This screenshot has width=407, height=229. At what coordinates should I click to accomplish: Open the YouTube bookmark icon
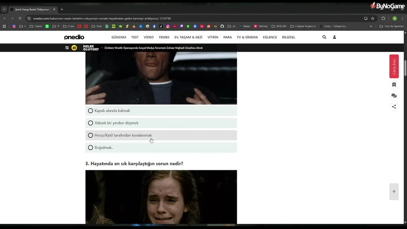[x=175, y=26]
